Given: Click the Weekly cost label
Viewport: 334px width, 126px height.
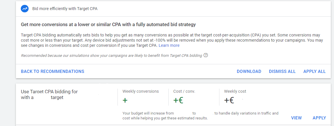Looking at the screenshot, I should pos(235,91).
